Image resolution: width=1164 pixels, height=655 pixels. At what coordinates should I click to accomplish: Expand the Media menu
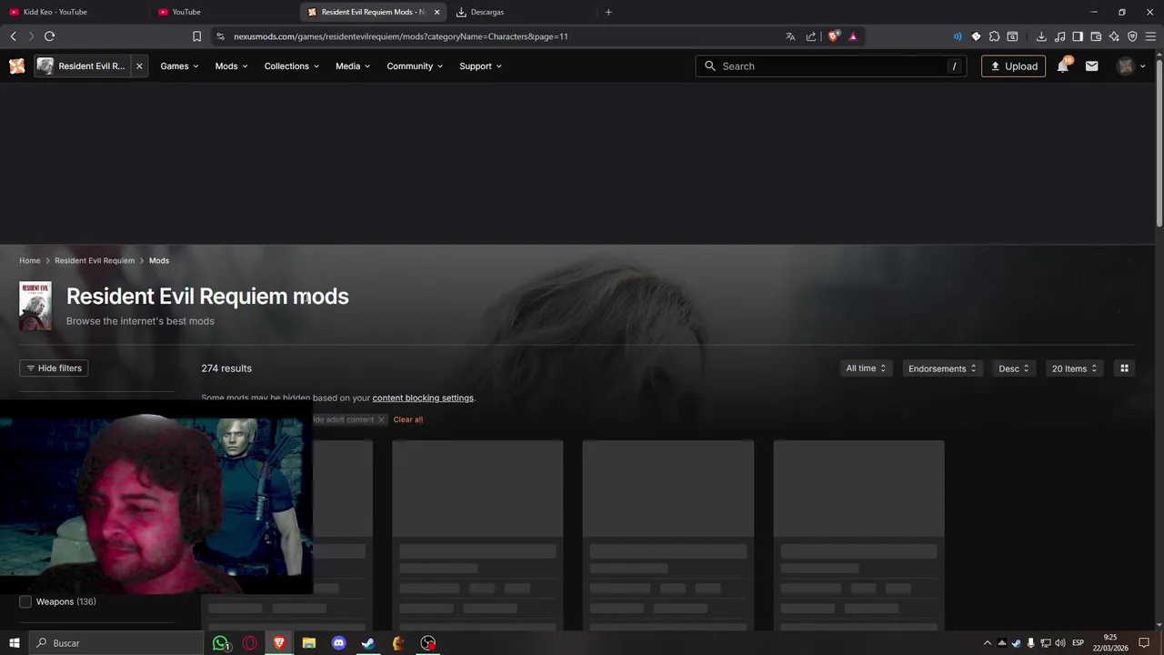click(353, 66)
